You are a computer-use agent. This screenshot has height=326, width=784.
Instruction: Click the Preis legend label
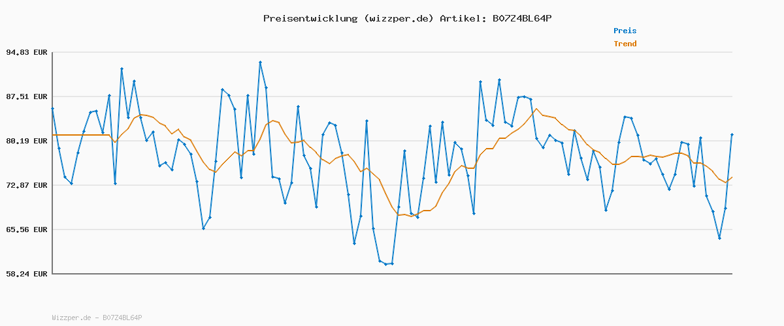pos(625,31)
